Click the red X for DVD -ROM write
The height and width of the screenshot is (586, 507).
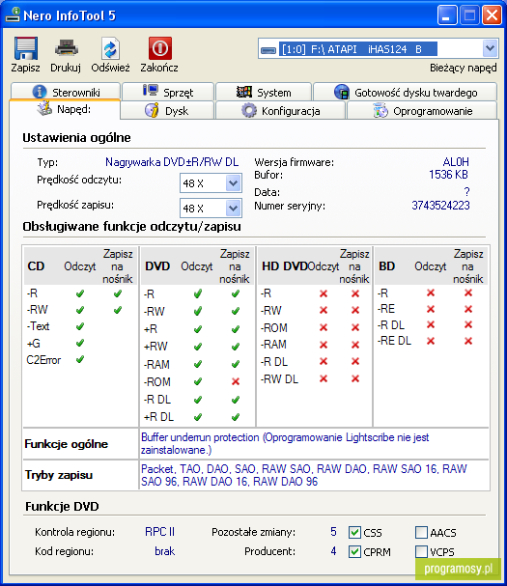coord(236,381)
